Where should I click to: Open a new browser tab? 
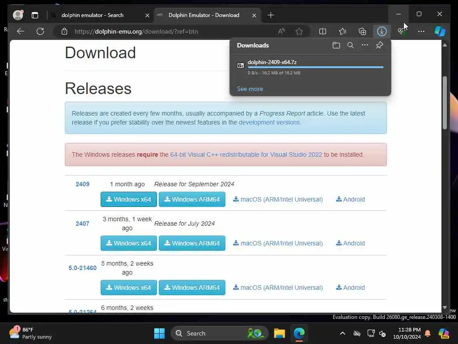(271, 15)
